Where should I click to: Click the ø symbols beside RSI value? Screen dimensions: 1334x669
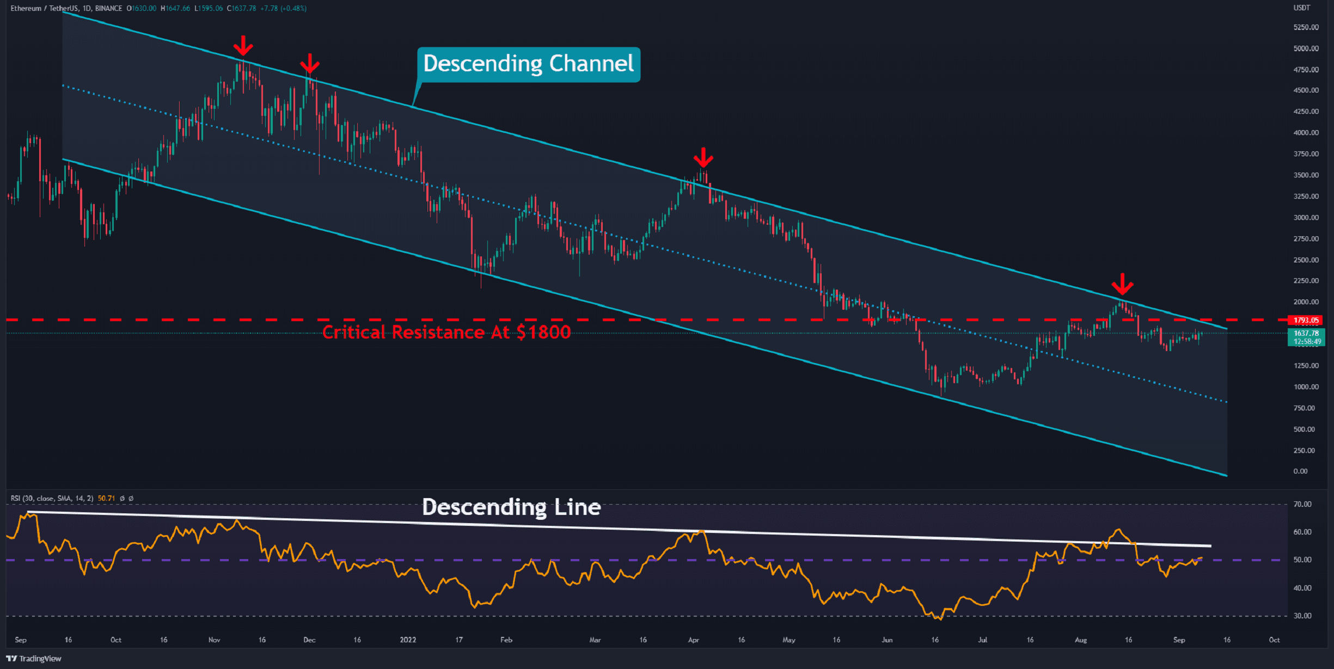pos(126,498)
